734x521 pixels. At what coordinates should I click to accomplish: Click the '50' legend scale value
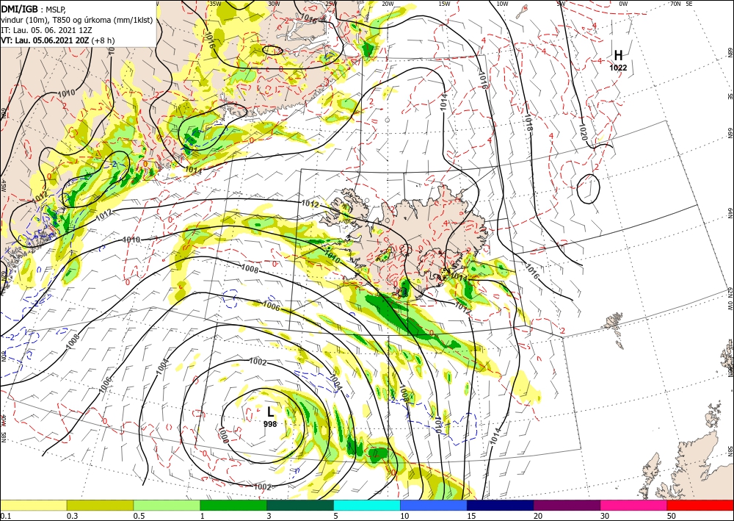(x=672, y=516)
